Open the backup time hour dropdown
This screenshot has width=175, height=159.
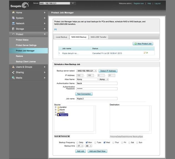[x=80, y=146]
